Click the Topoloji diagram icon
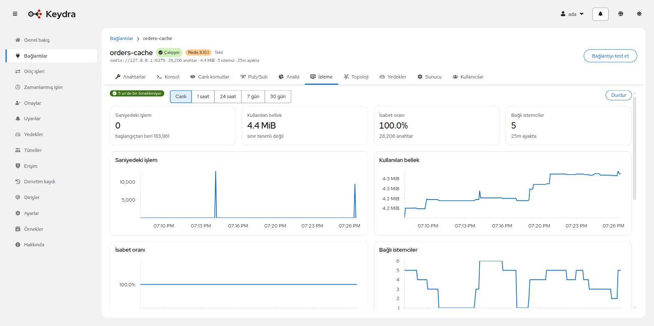This screenshot has height=326, width=654. point(346,77)
